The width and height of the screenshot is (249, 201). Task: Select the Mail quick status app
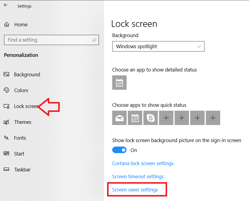[x=119, y=118]
